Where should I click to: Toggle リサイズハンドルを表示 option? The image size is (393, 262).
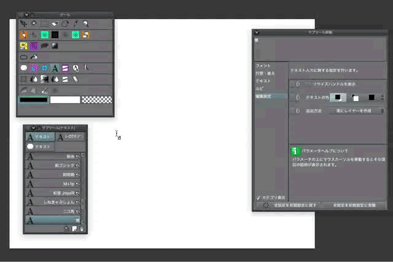pyautogui.click(x=334, y=84)
